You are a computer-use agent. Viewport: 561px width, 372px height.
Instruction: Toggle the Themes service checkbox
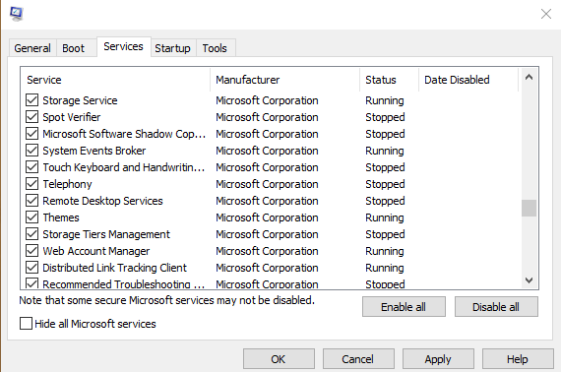[31, 217]
